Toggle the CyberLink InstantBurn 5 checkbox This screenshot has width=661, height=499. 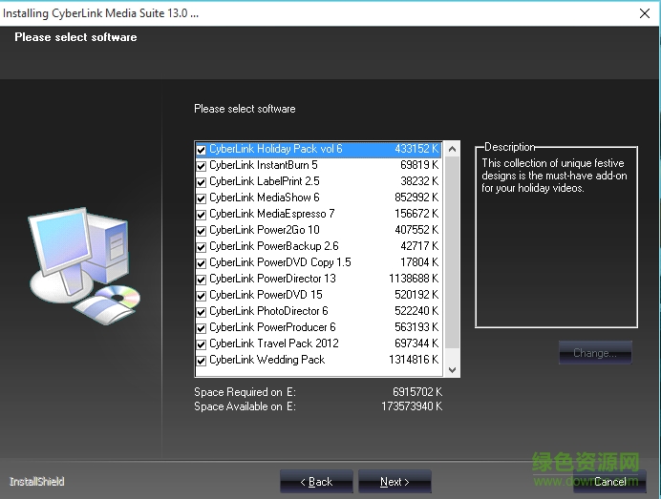(x=202, y=166)
